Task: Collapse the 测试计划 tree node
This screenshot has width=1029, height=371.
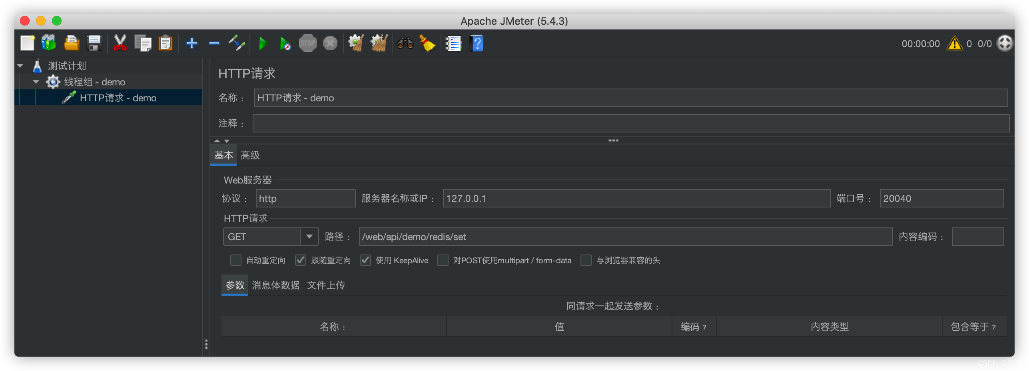Action: (x=20, y=66)
